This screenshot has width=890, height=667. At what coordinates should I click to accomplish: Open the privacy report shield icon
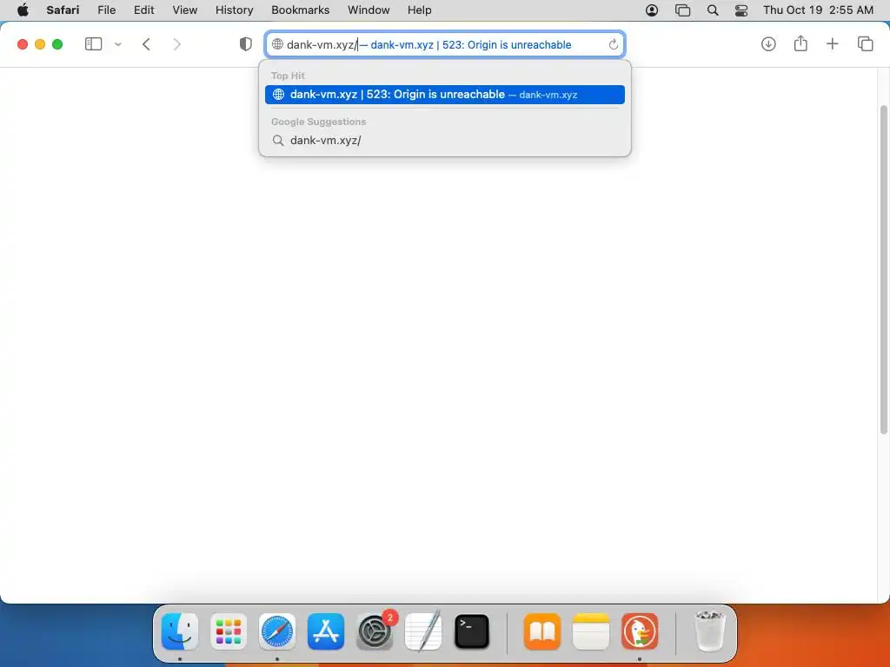(246, 44)
